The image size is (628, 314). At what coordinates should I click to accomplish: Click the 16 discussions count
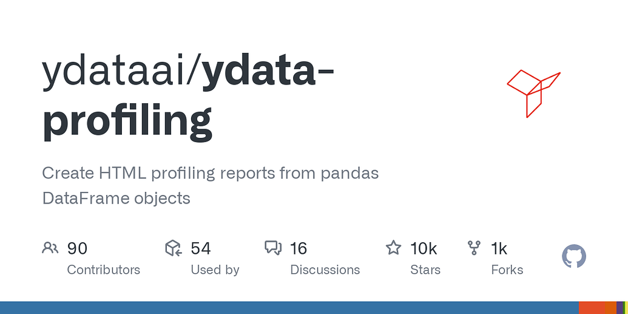299,248
